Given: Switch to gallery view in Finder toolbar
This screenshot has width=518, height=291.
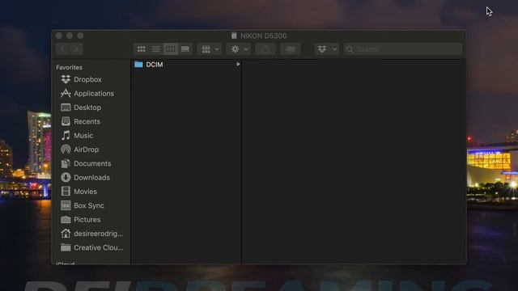Looking at the screenshot, I should click(185, 49).
